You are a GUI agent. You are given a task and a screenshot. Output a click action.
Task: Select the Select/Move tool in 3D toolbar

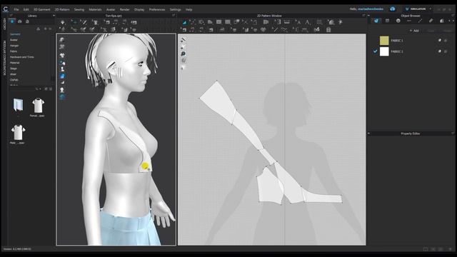click(x=74, y=22)
